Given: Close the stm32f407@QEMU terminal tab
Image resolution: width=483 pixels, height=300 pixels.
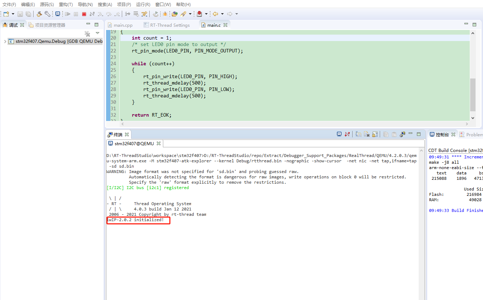Looking at the screenshot, I should pos(159,143).
